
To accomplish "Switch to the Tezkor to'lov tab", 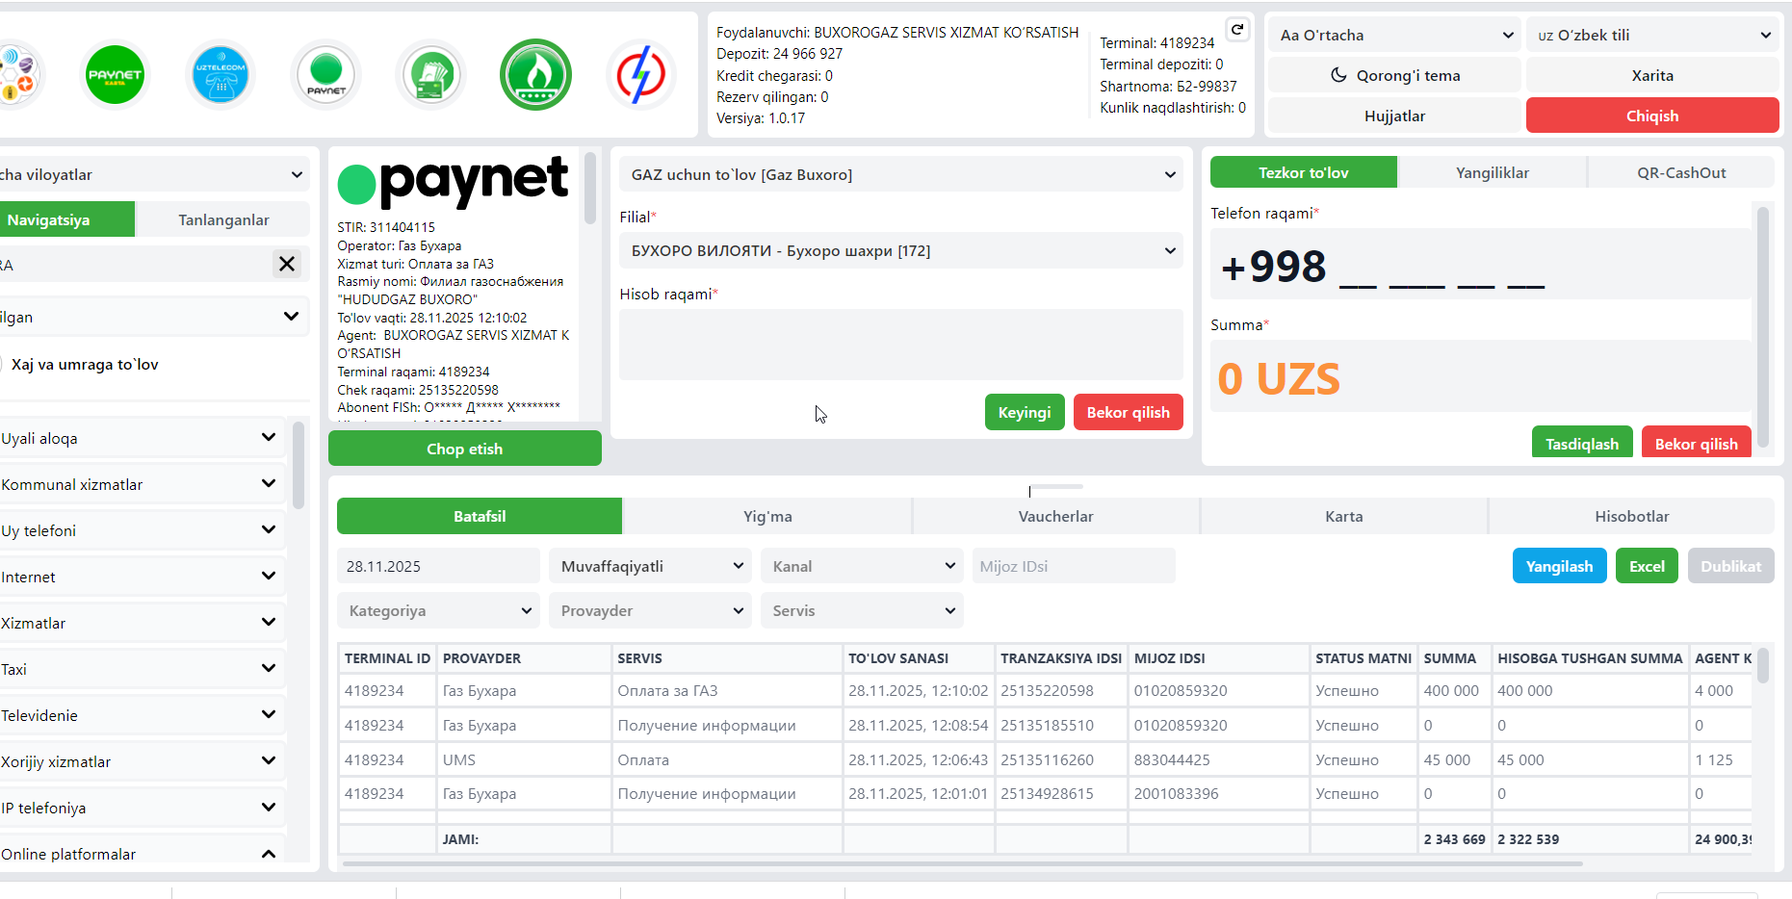I will pos(1303,172).
